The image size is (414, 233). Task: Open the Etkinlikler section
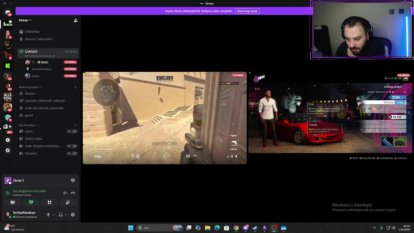click(x=48, y=32)
